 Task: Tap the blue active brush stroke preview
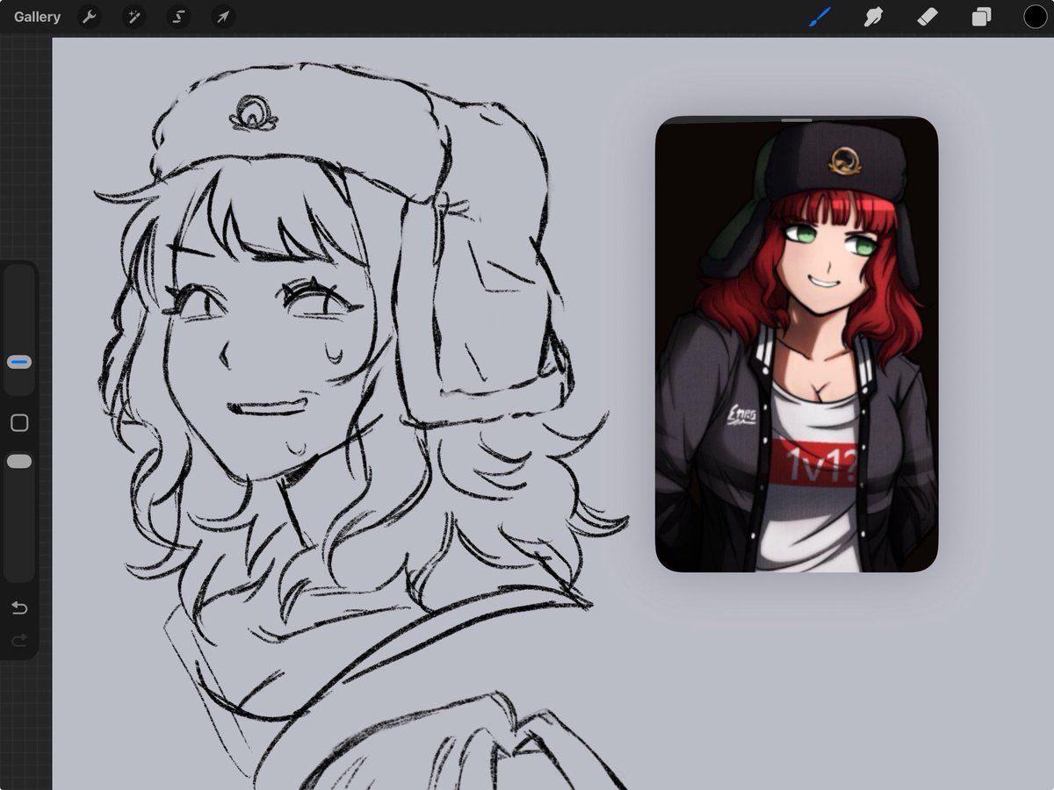819,16
